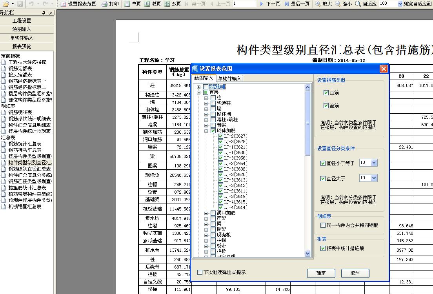Cancel with the 取消 button
This screenshot has width=433, height=294.
click(x=355, y=273)
